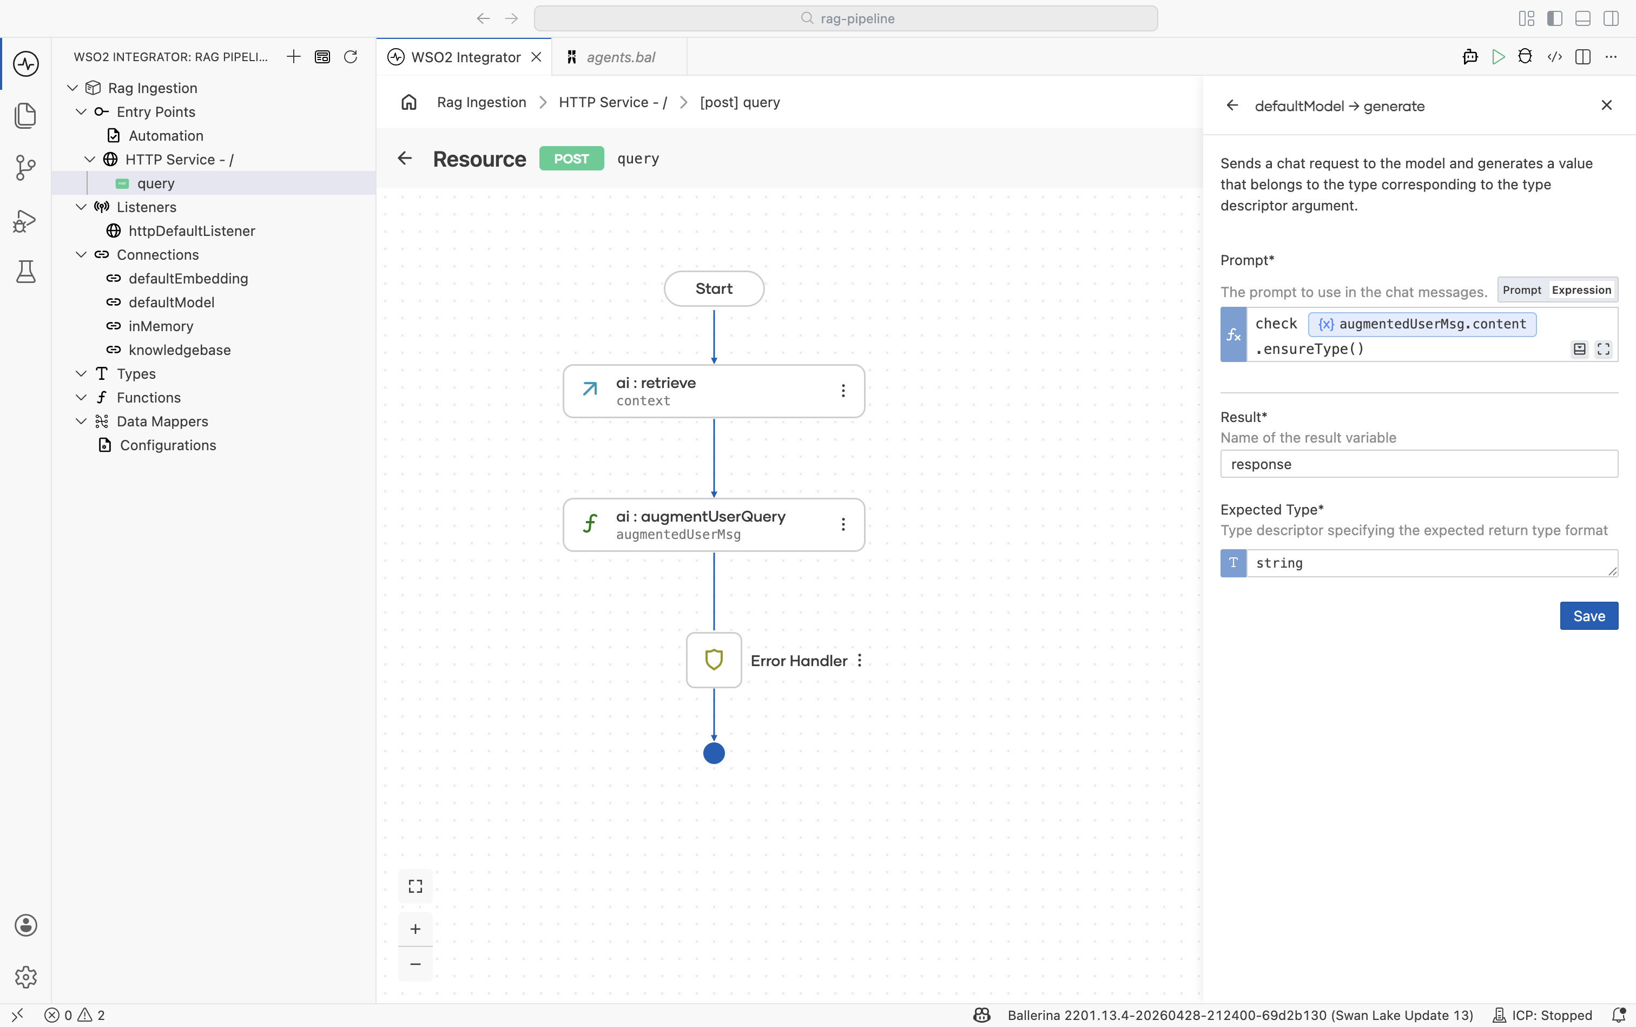
Task: Open the ai : augmentUserQuery node options menu
Action: pyautogui.click(x=843, y=524)
